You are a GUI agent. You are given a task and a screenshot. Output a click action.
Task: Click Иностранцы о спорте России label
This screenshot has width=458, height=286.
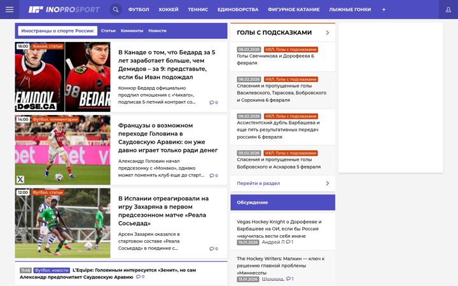coord(57,31)
